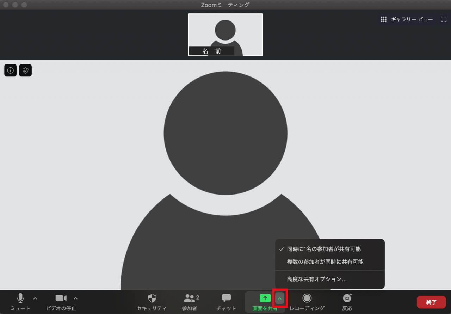This screenshot has height=314, width=451.
Task: Click the 参加者 label text
Action: tap(190, 308)
